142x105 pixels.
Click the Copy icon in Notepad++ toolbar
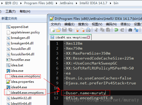tap(102, 30)
